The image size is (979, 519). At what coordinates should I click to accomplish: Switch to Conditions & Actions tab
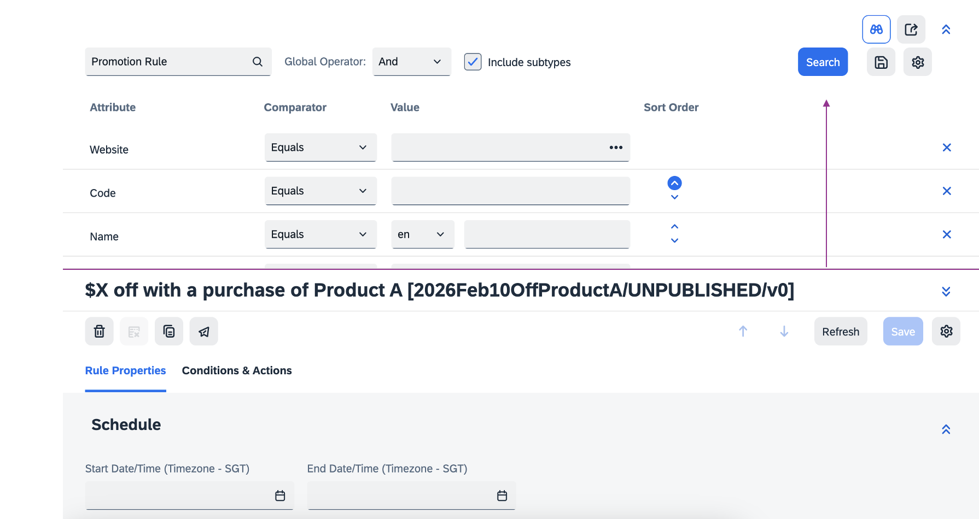(x=237, y=371)
